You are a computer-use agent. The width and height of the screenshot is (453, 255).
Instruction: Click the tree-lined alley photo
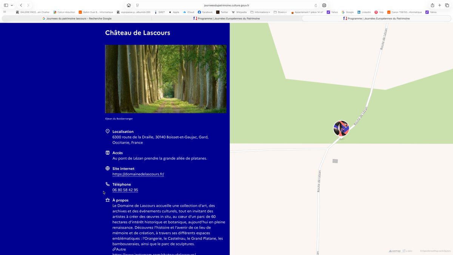tap(166, 79)
